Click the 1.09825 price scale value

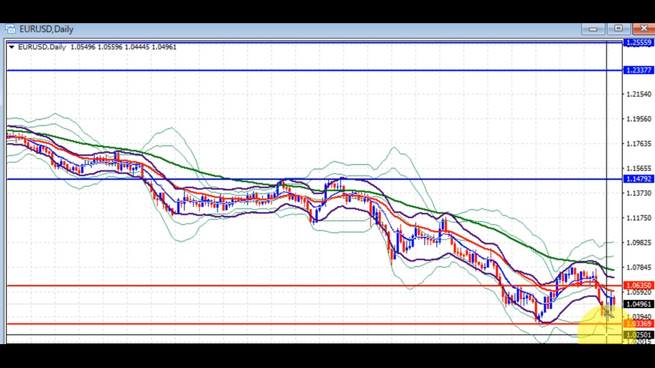point(639,243)
